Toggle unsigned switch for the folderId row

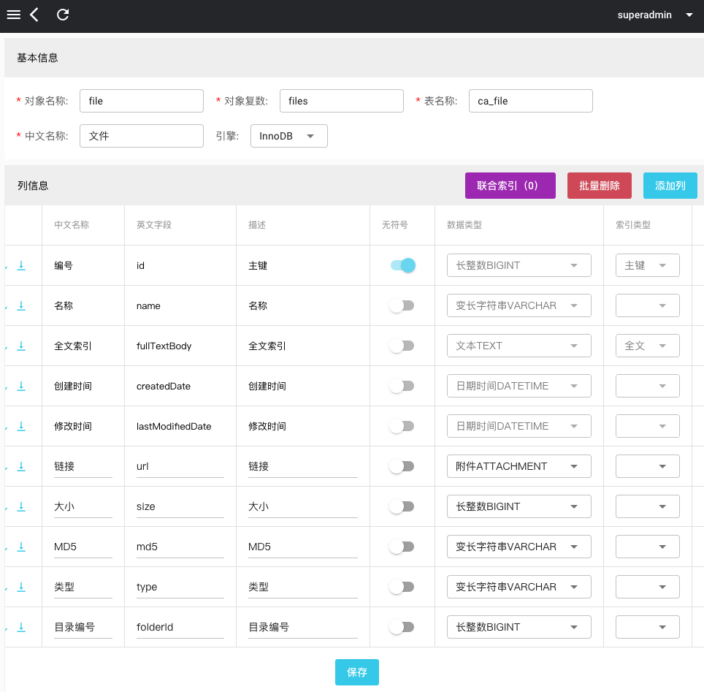point(402,627)
